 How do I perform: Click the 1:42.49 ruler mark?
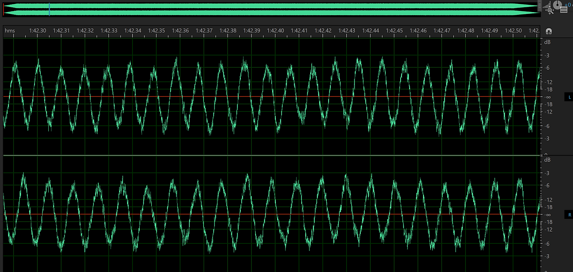[489, 31]
